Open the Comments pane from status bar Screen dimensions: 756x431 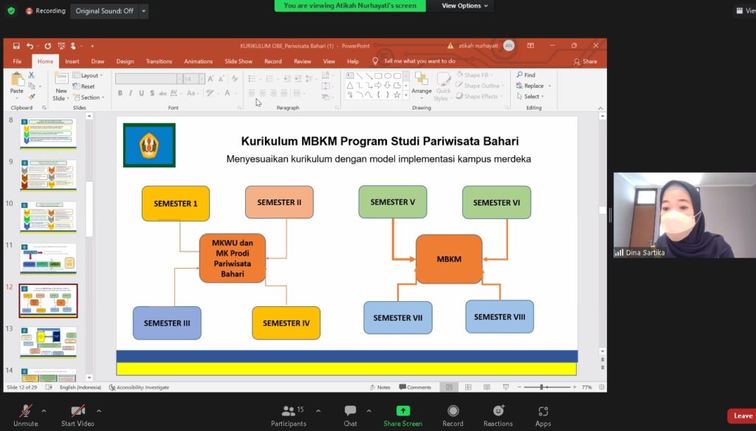click(x=416, y=387)
